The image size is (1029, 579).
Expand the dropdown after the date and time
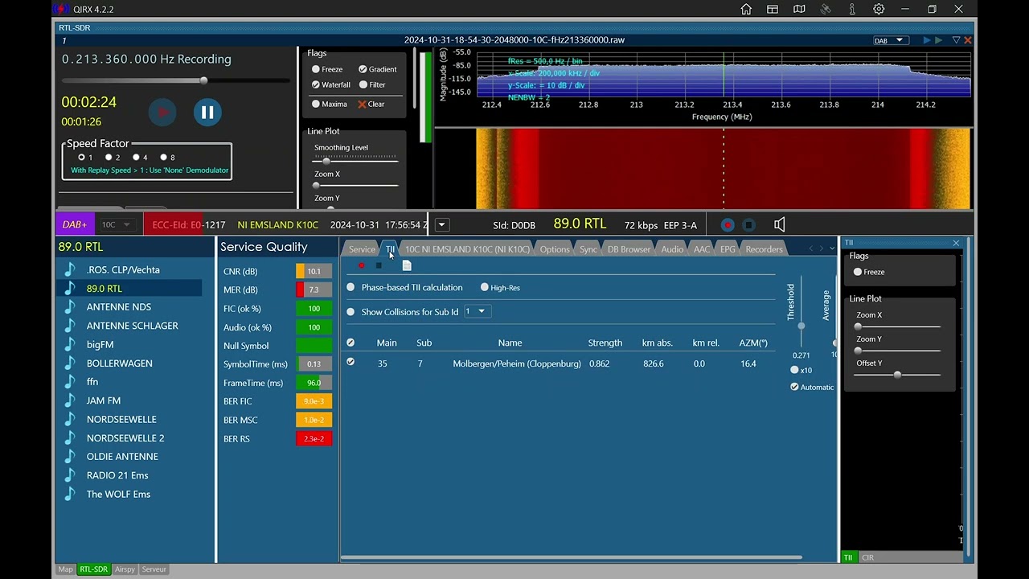pyautogui.click(x=441, y=225)
